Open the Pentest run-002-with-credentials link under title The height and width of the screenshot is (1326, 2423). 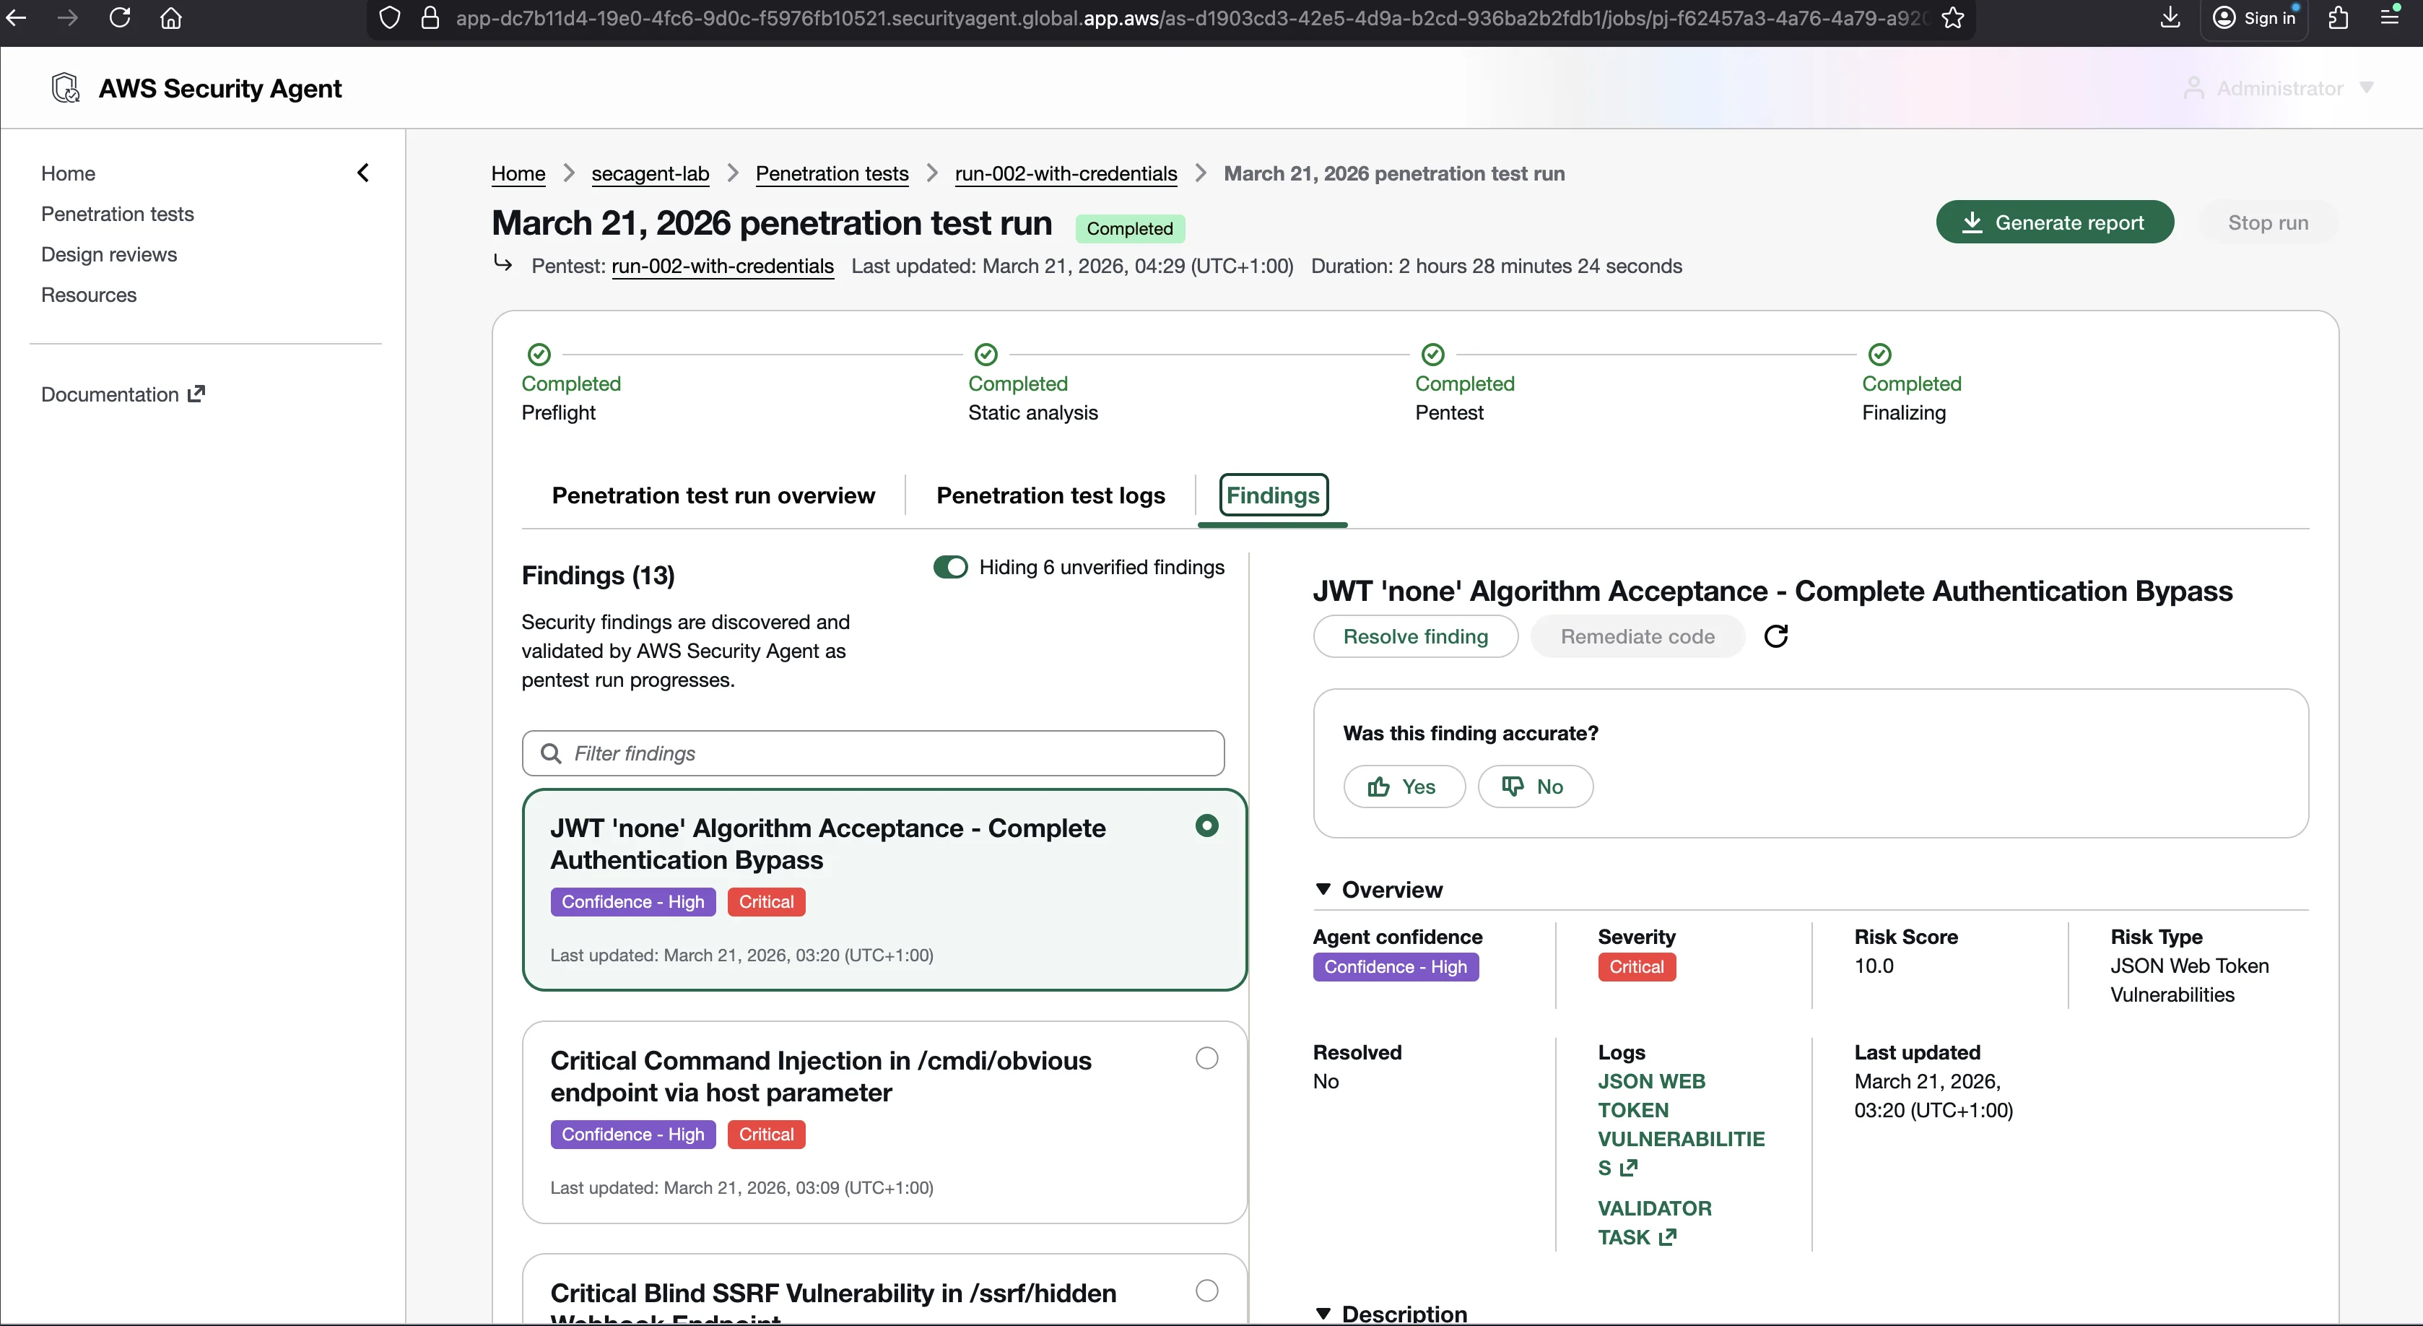tap(723, 266)
